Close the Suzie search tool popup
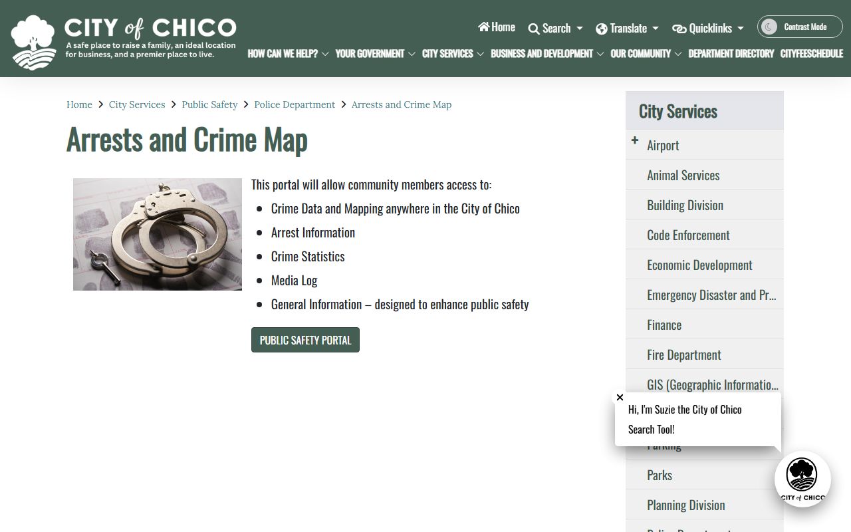 coord(620,398)
